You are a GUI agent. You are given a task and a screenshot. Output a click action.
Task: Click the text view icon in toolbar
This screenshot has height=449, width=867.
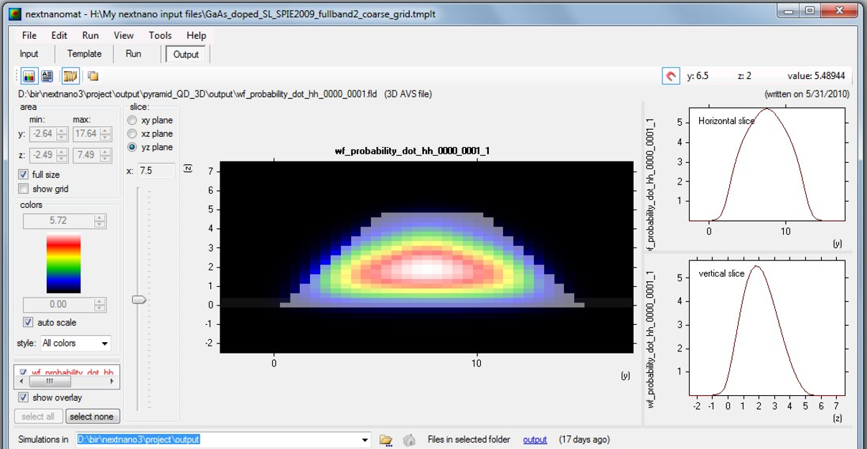(x=47, y=75)
